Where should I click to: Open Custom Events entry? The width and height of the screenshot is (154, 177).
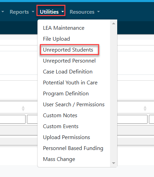coord(61,126)
